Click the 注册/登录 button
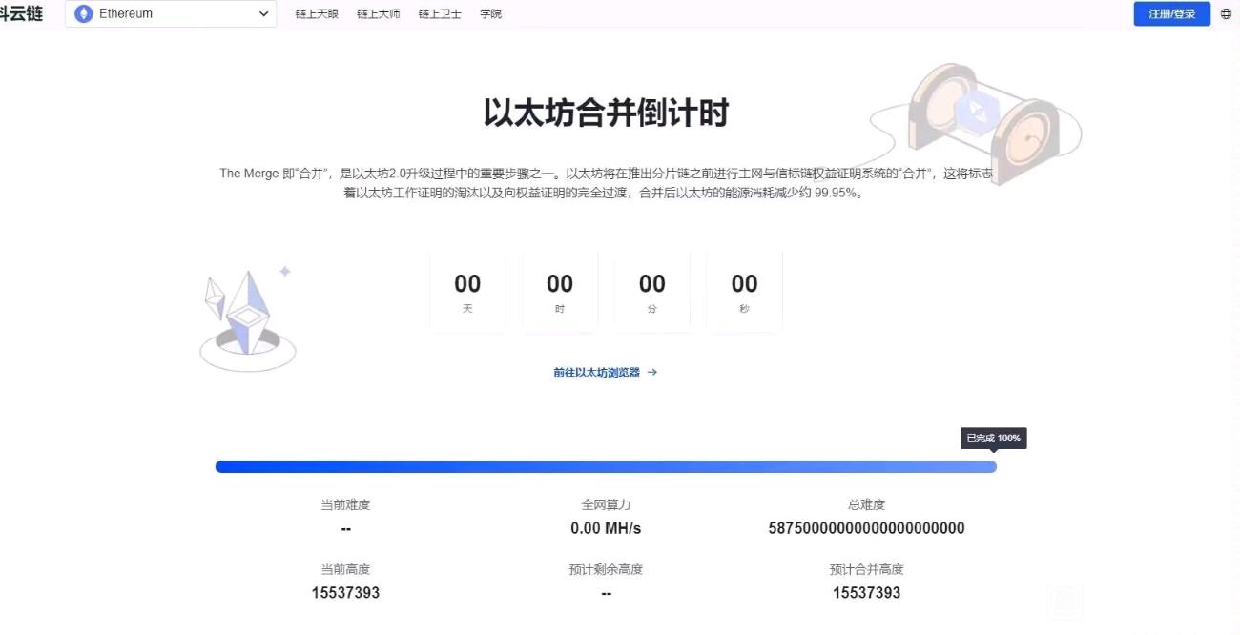The height and width of the screenshot is (635, 1240). [x=1172, y=14]
